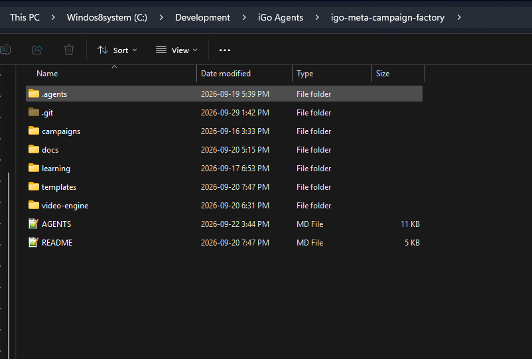Viewport: 532px width, 359px height.
Task: Select the docs folder name
Action: (50, 150)
